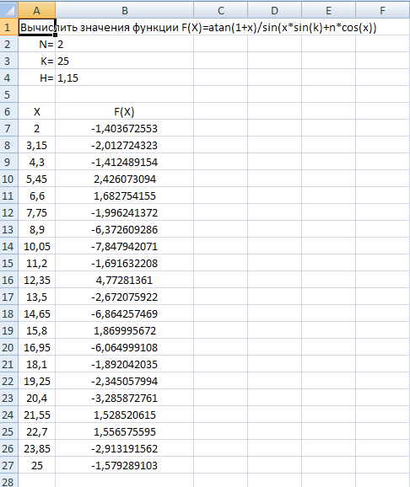Click cell with X value 13,5

(37, 297)
